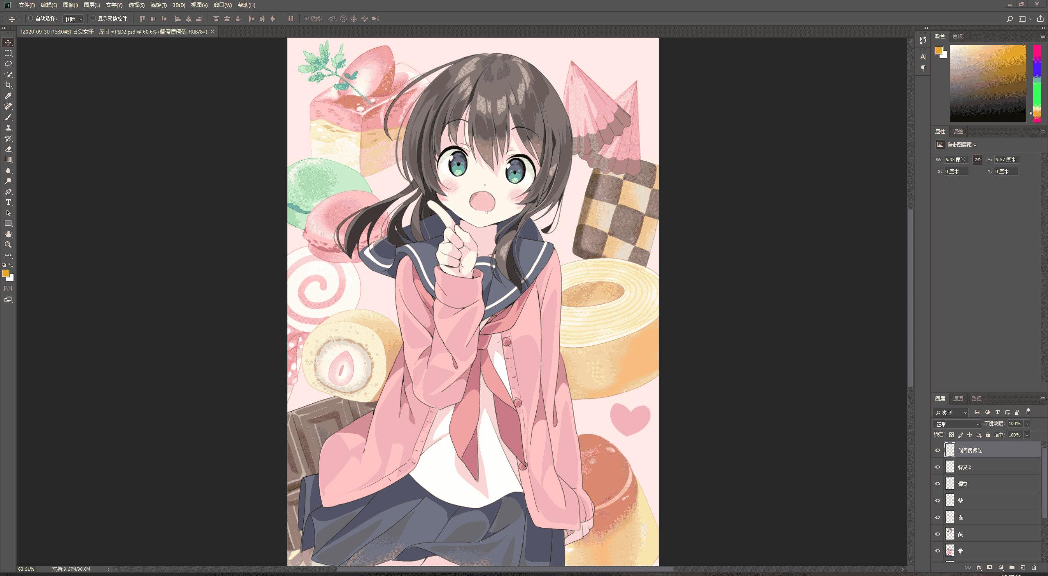Click the search icon in options bar

tap(1010, 19)
